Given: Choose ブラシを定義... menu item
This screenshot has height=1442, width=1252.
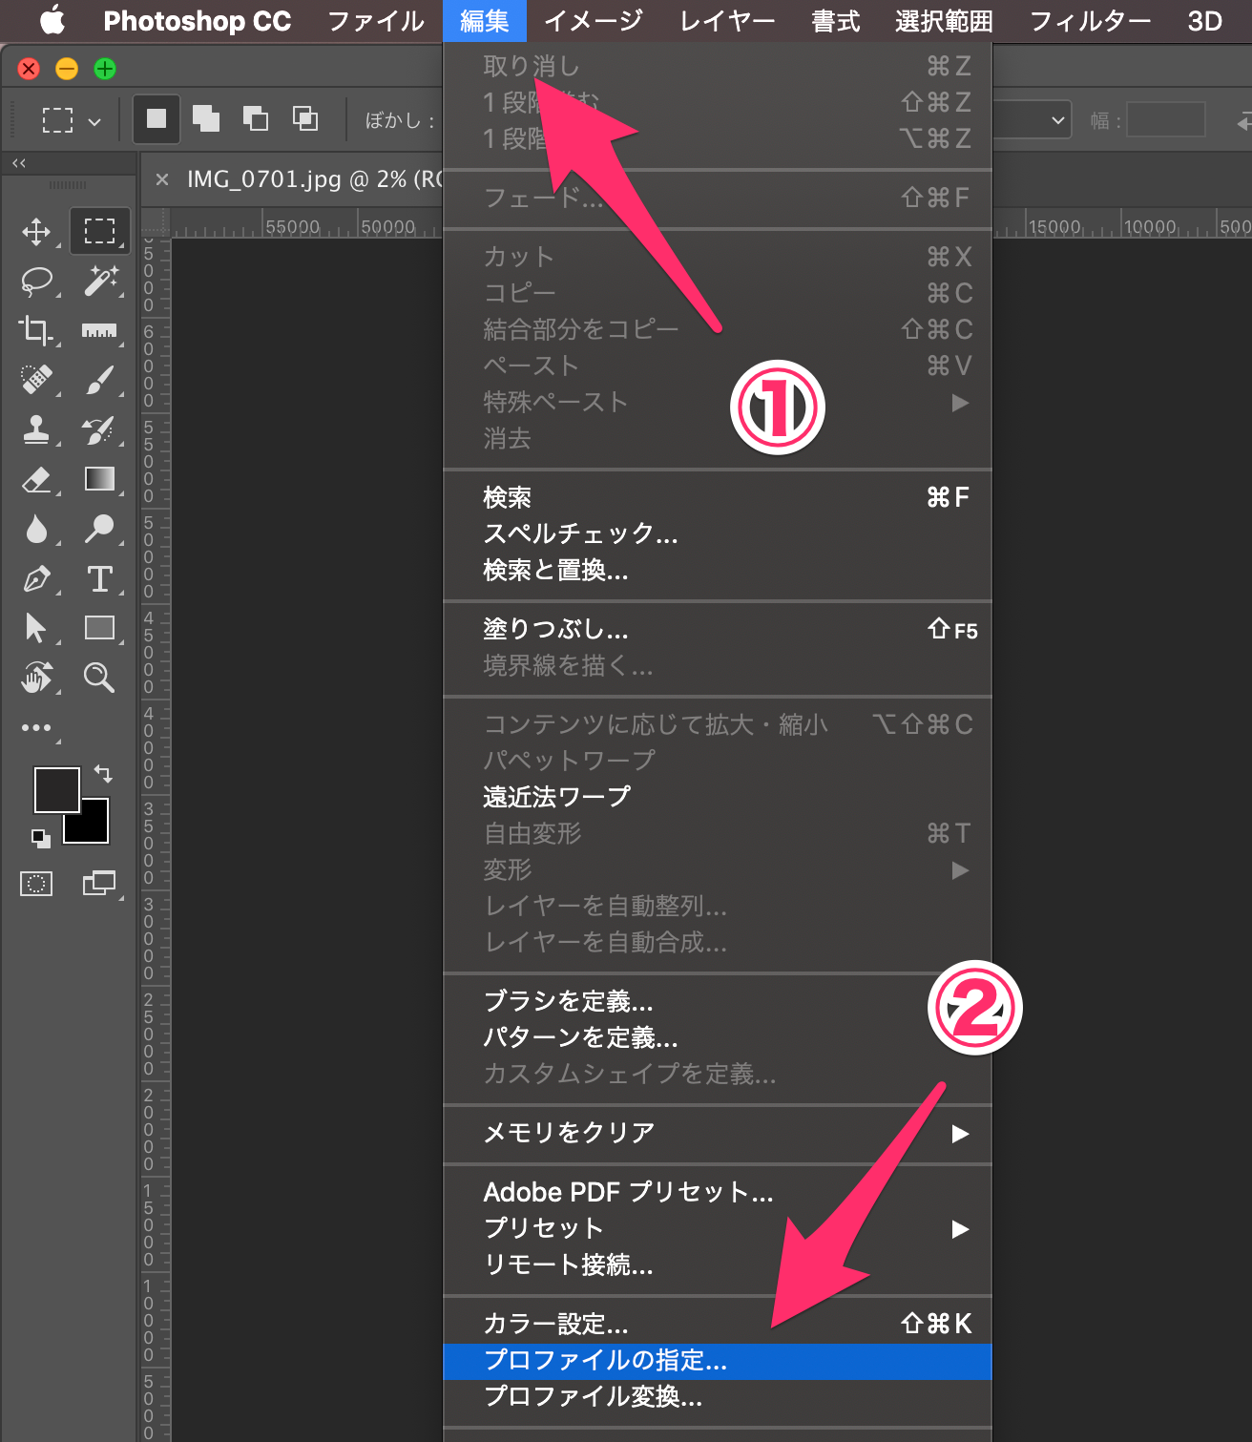Looking at the screenshot, I should pos(718,1001).
